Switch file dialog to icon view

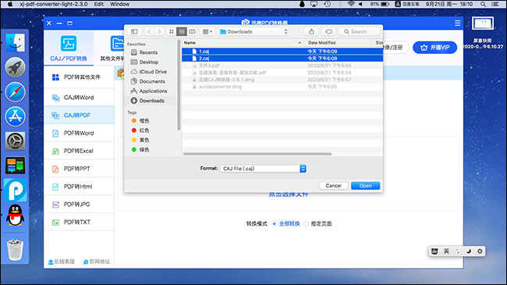(172, 31)
